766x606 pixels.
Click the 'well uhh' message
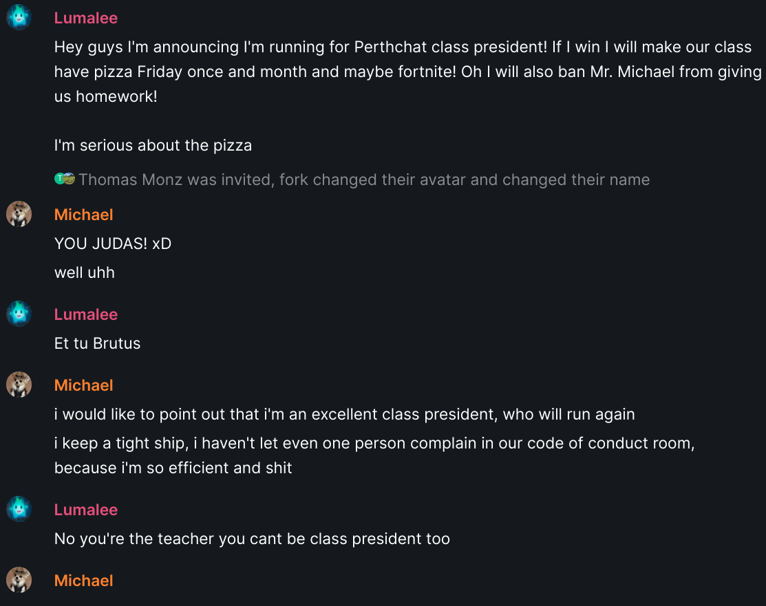click(85, 272)
